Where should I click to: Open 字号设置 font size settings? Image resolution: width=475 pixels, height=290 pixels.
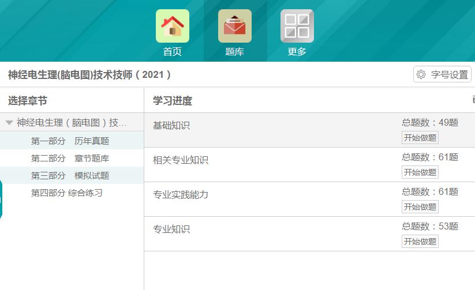point(442,74)
